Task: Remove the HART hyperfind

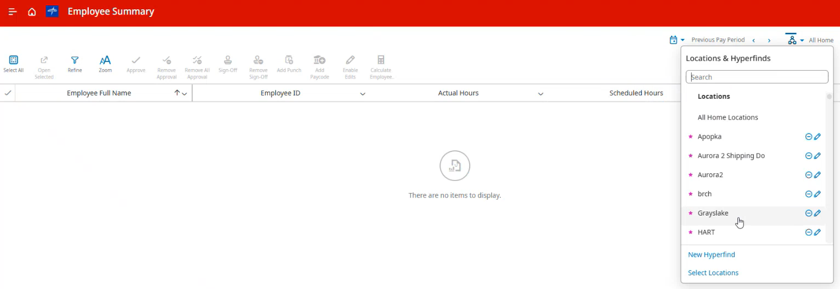Action: coord(808,233)
